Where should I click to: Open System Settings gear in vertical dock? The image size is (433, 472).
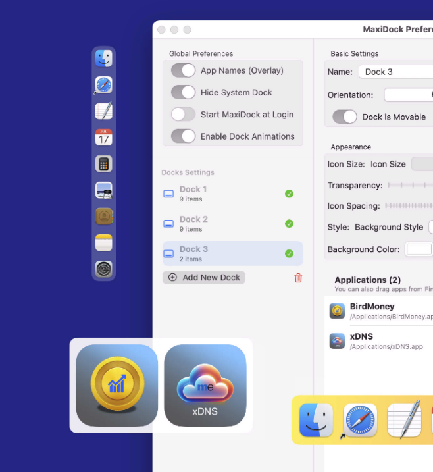pos(104,269)
